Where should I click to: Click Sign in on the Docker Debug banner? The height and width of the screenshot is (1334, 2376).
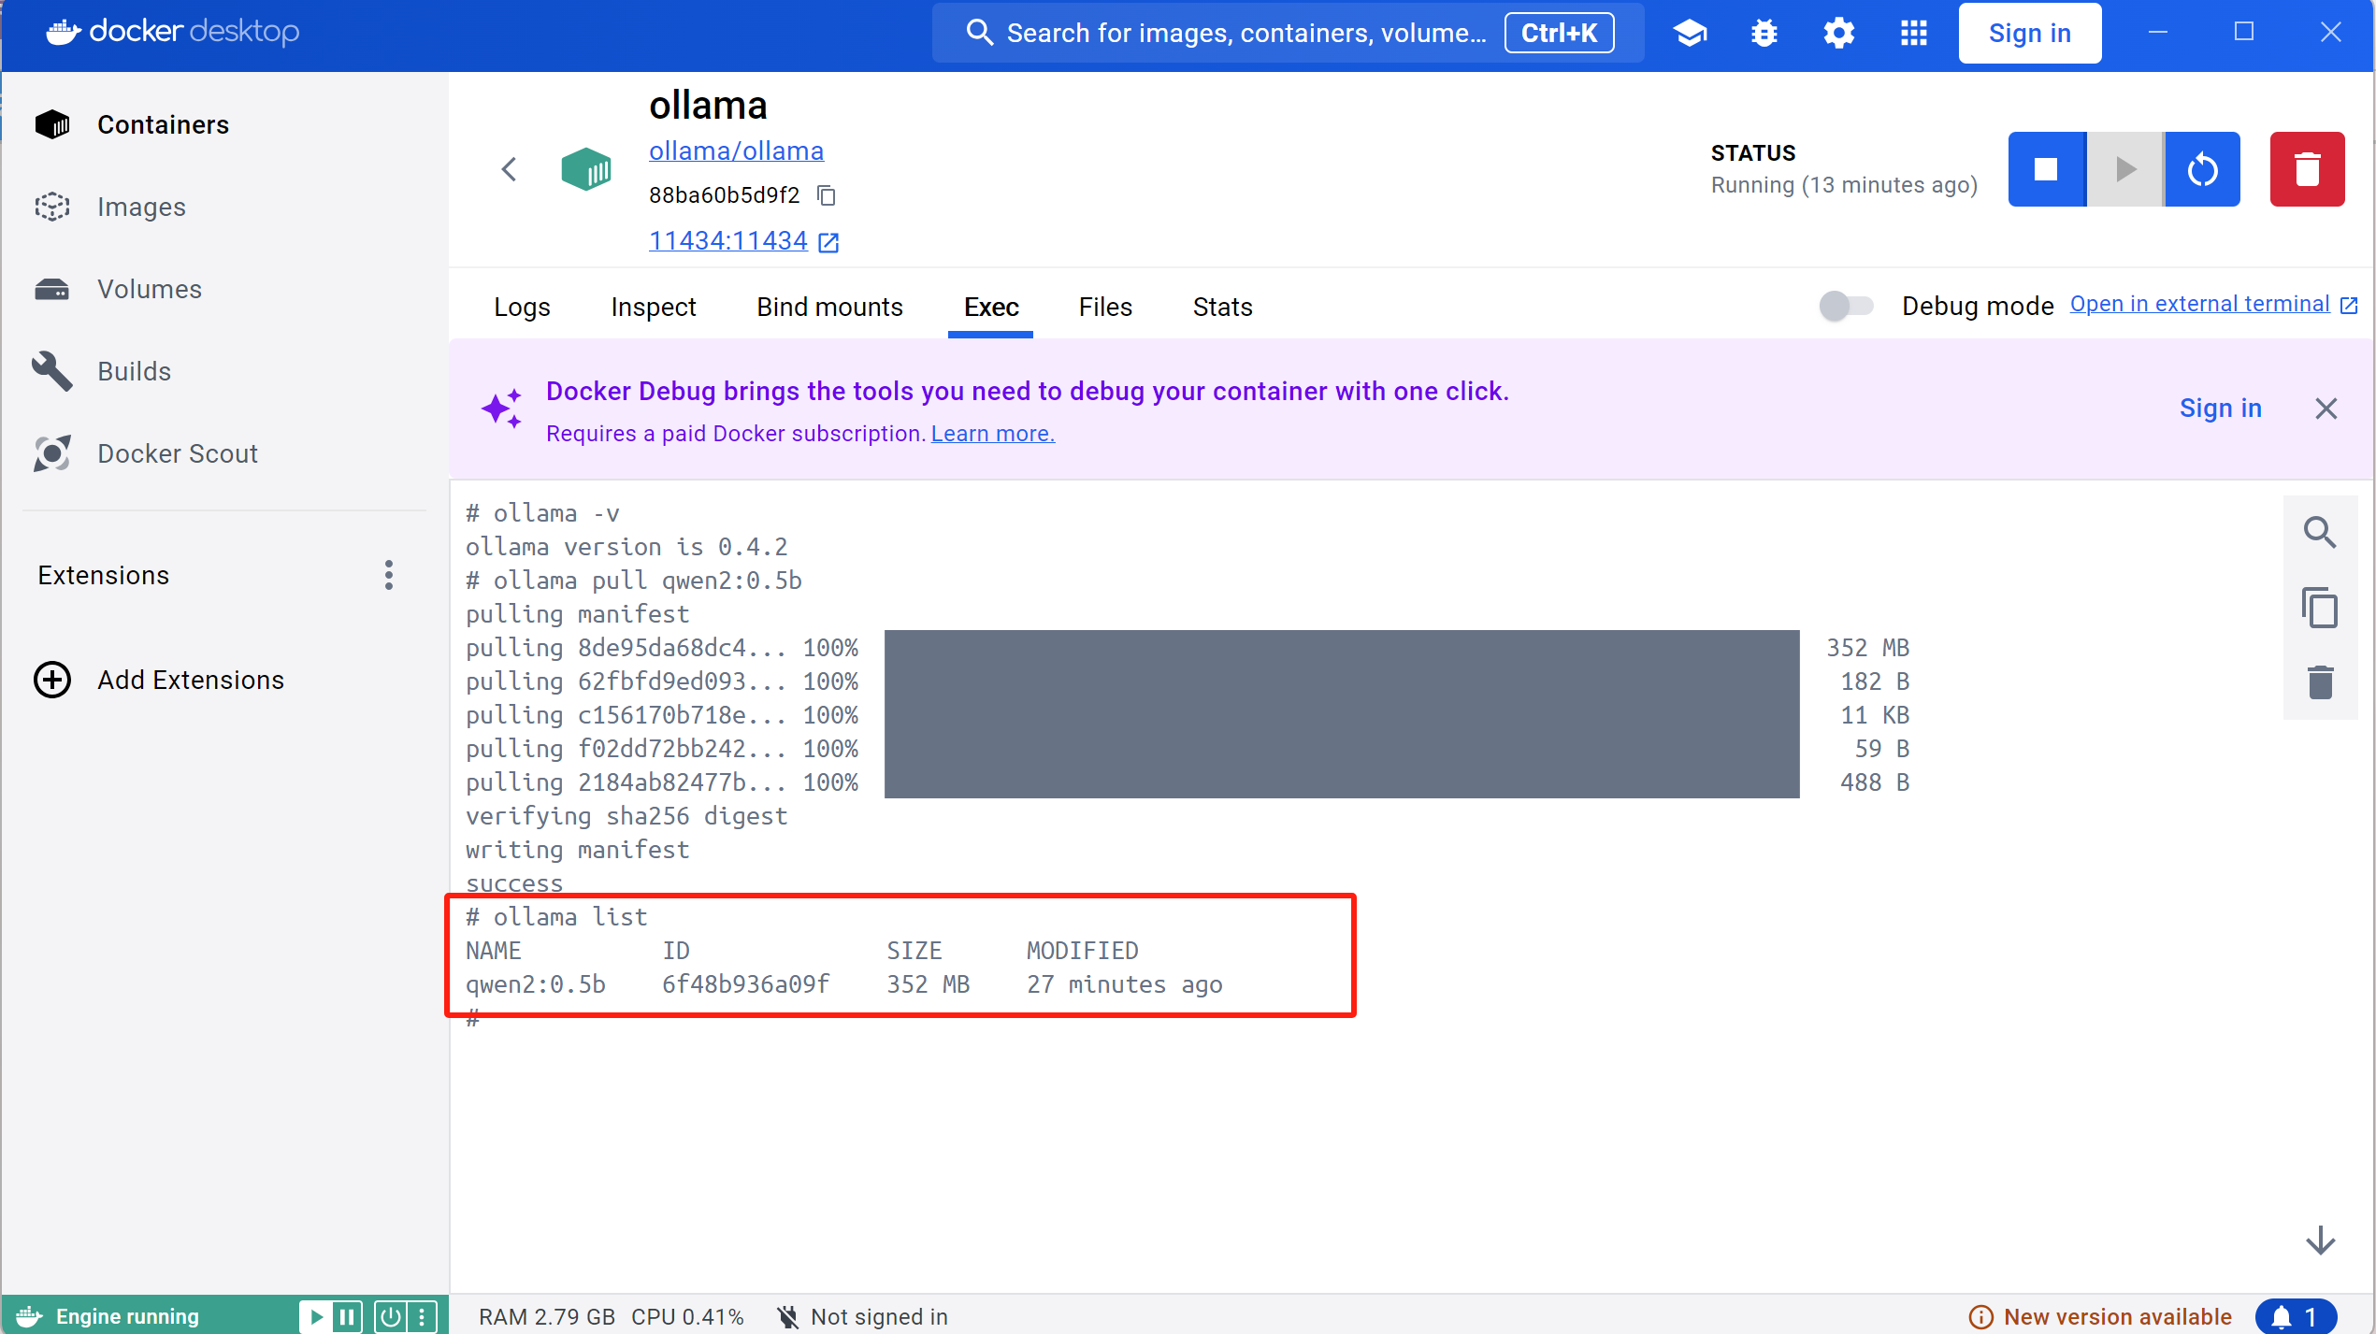pos(2220,409)
